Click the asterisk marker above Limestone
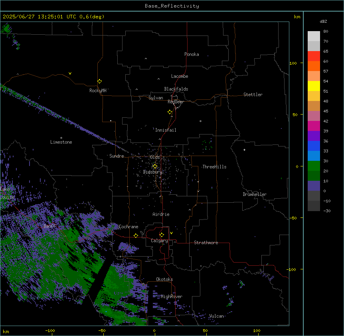The height and width of the screenshot is (336, 344). (61, 138)
